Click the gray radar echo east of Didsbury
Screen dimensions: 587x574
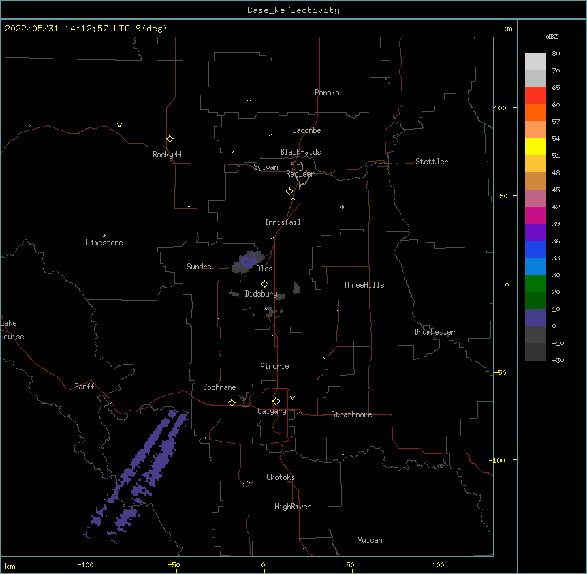(x=296, y=288)
